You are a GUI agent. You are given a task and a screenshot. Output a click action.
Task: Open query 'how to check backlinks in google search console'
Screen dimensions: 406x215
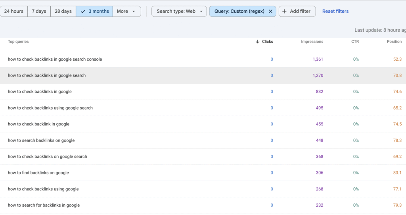pyautogui.click(x=55, y=60)
